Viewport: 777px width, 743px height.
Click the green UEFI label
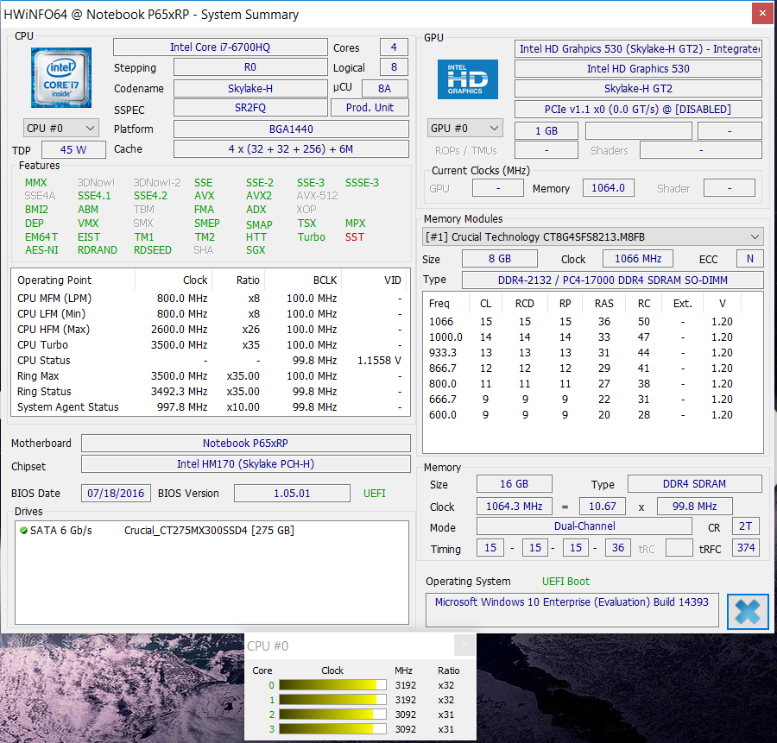coord(374,494)
